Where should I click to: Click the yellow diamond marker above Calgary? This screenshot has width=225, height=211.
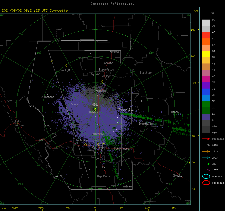click(99, 145)
